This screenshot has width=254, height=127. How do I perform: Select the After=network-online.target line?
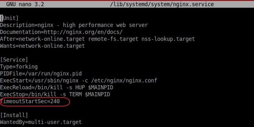point(97,39)
